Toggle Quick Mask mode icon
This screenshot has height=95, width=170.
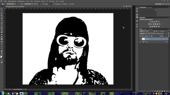pos(2,60)
